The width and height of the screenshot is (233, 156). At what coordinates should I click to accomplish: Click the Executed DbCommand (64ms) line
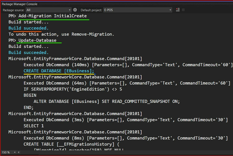127,83
